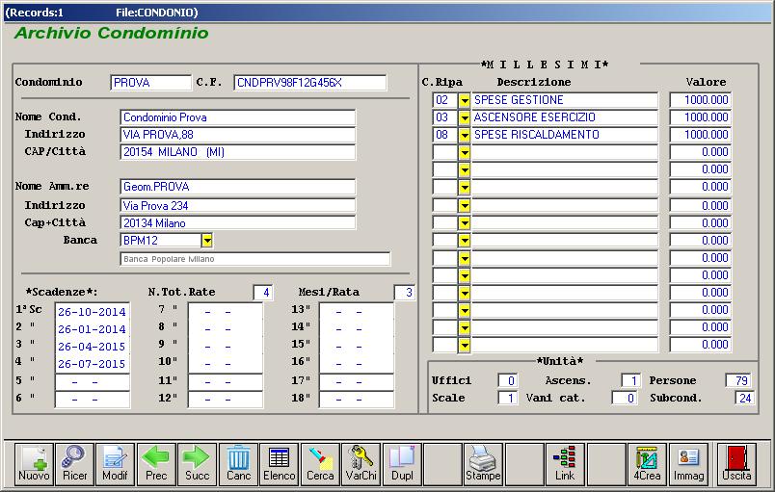Click the Subcond. field showing 24

click(x=744, y=398)
